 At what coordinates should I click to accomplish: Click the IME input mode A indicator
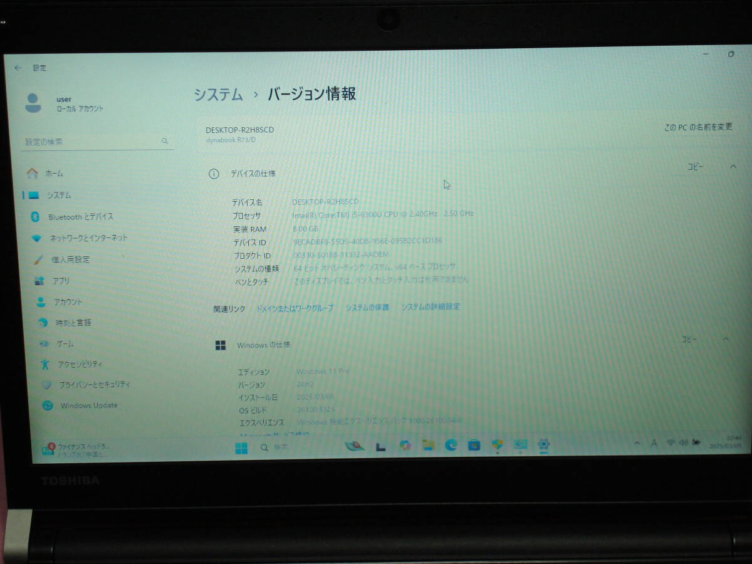point(654,443)
